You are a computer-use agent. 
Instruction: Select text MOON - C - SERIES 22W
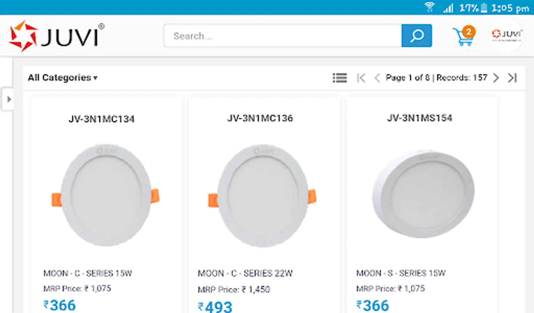tap(245, 273)
